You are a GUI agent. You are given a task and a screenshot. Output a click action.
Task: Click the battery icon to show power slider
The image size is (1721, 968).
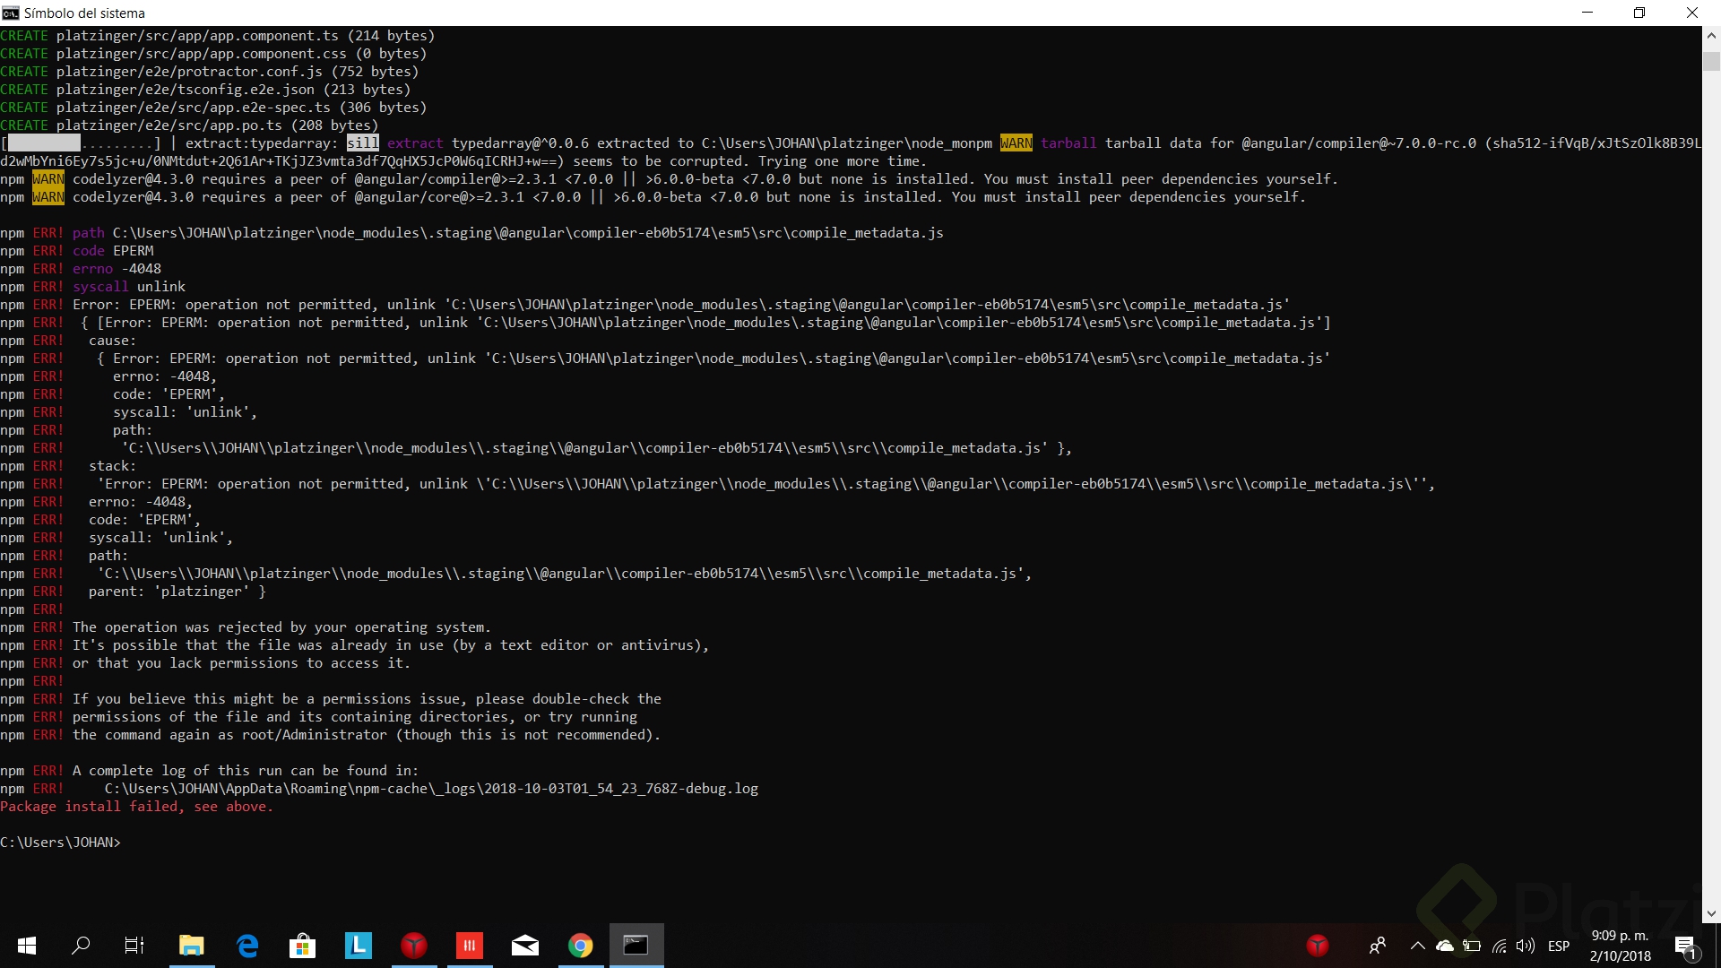point(1471,946)
